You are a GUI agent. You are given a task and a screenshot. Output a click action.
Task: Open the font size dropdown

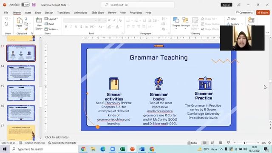tap(105, 20)
